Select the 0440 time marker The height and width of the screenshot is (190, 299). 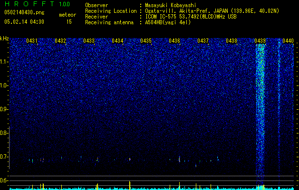click(288, 41)
